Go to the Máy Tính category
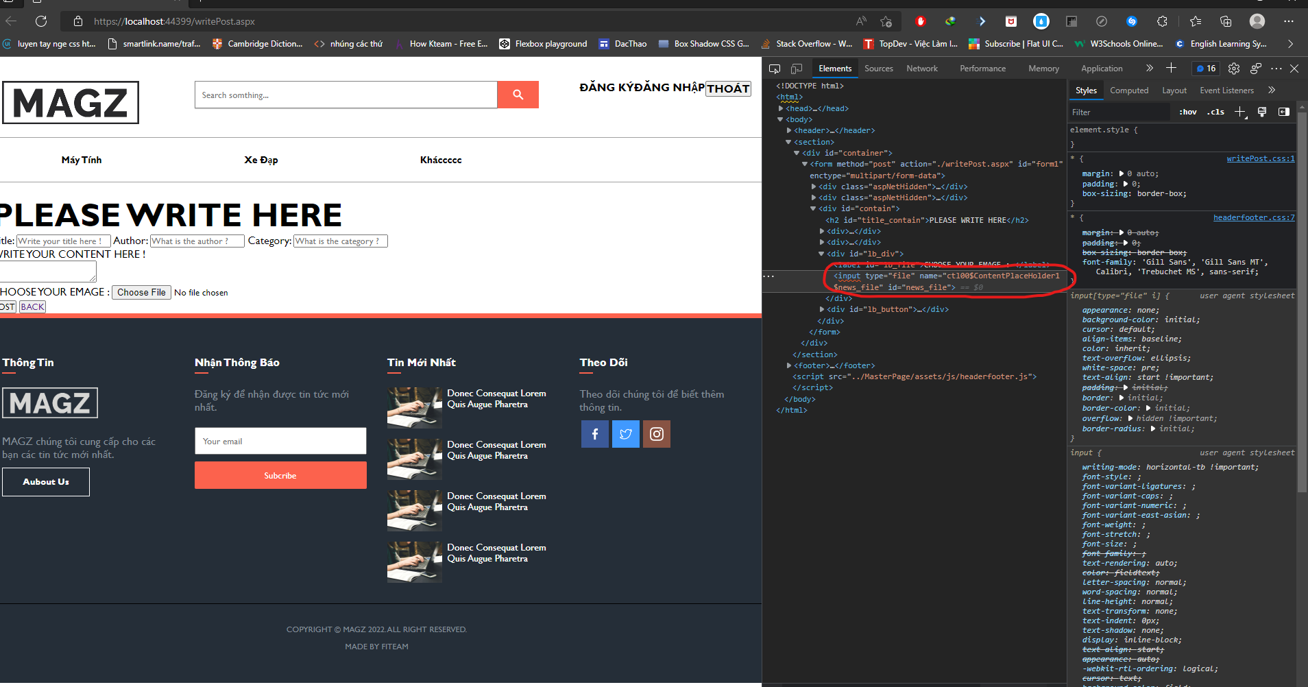 [x=82, y=160]
